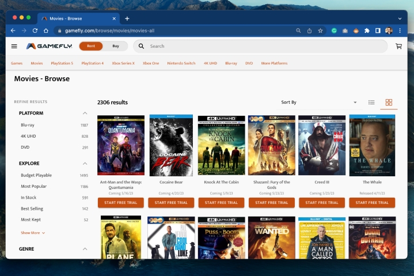
Task: Open Chrome three-dot menu
Action: [400, 31]
